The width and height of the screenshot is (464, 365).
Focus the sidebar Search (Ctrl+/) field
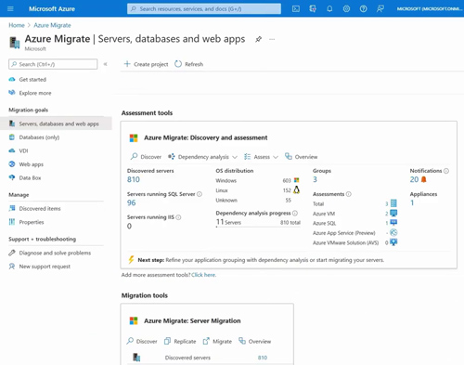[x=53, y=64]
